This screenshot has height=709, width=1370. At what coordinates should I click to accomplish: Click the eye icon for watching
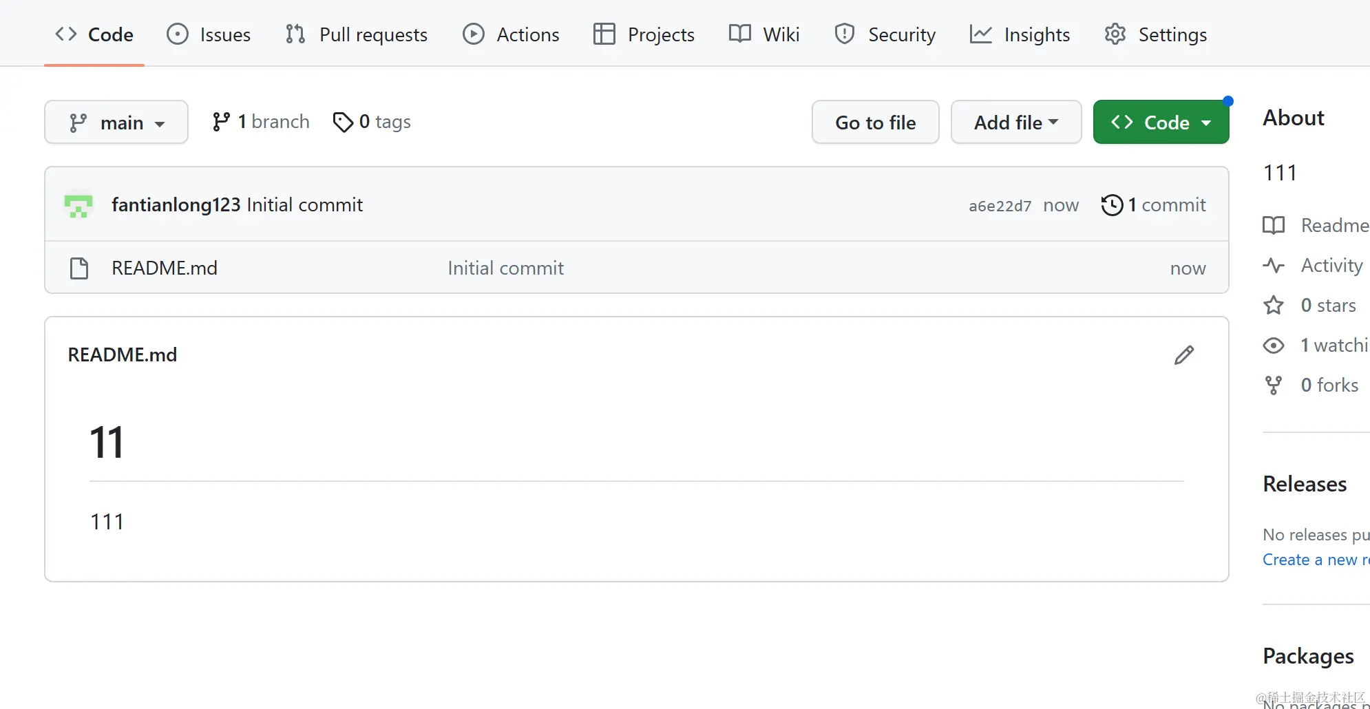1274,345
